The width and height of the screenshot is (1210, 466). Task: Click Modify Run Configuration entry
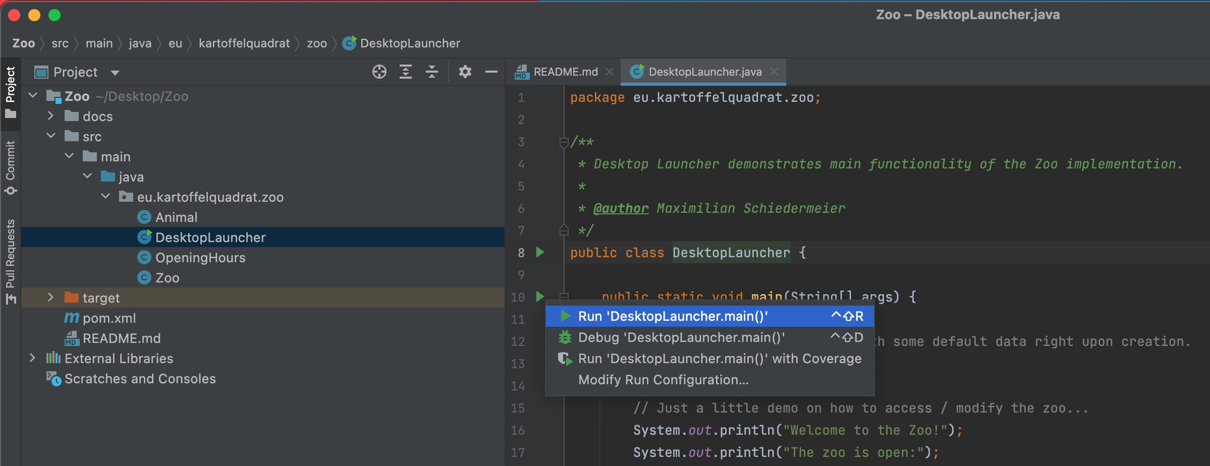click(x=663, y=380)
